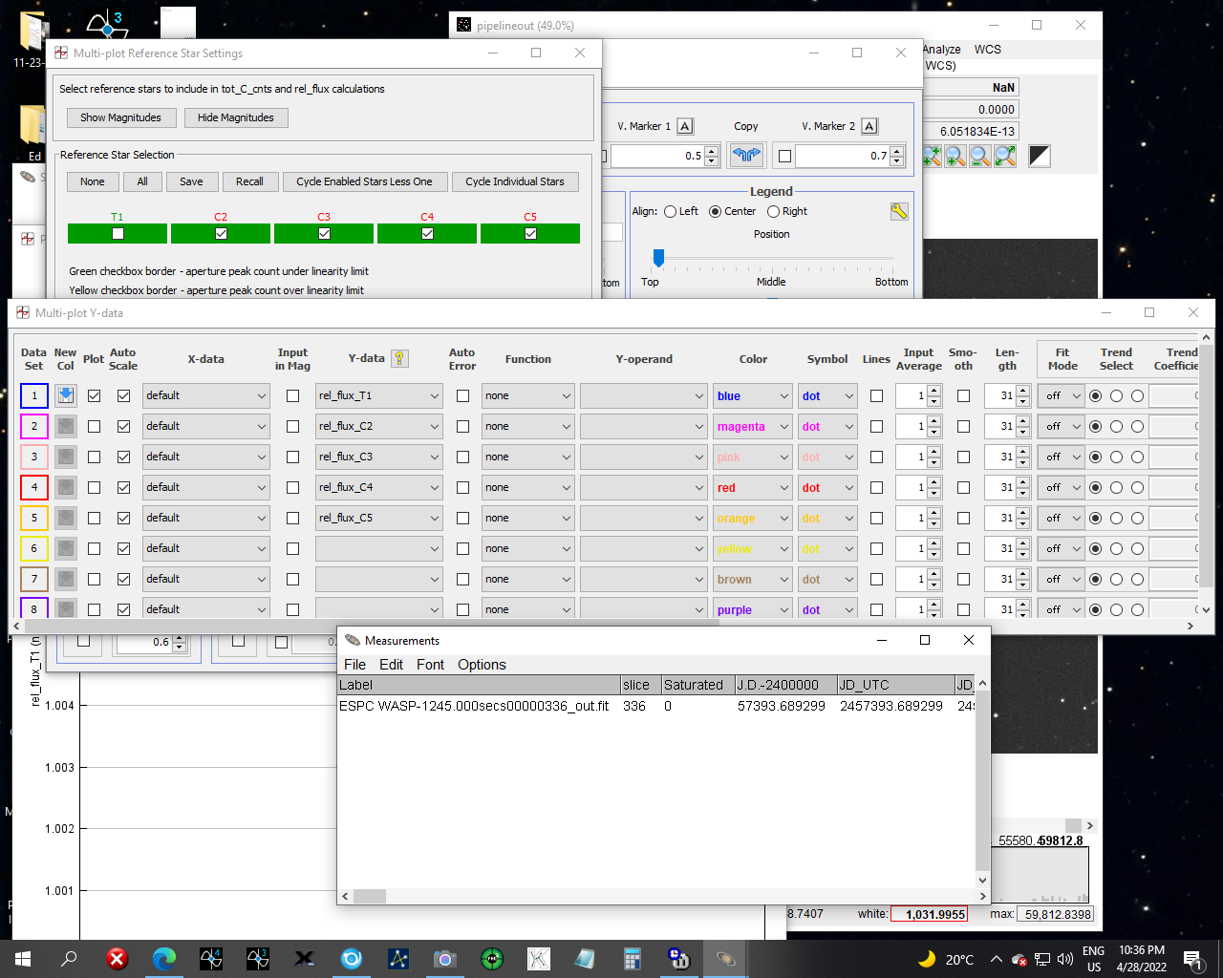Click Cycle Enabled Stars Less One button
The height and width of the screenshot is (978, 1223).
click(x=364, y=181)
